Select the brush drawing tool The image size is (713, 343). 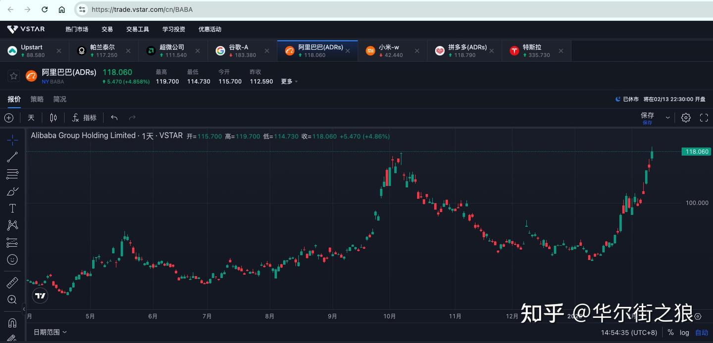pos(12,191)
